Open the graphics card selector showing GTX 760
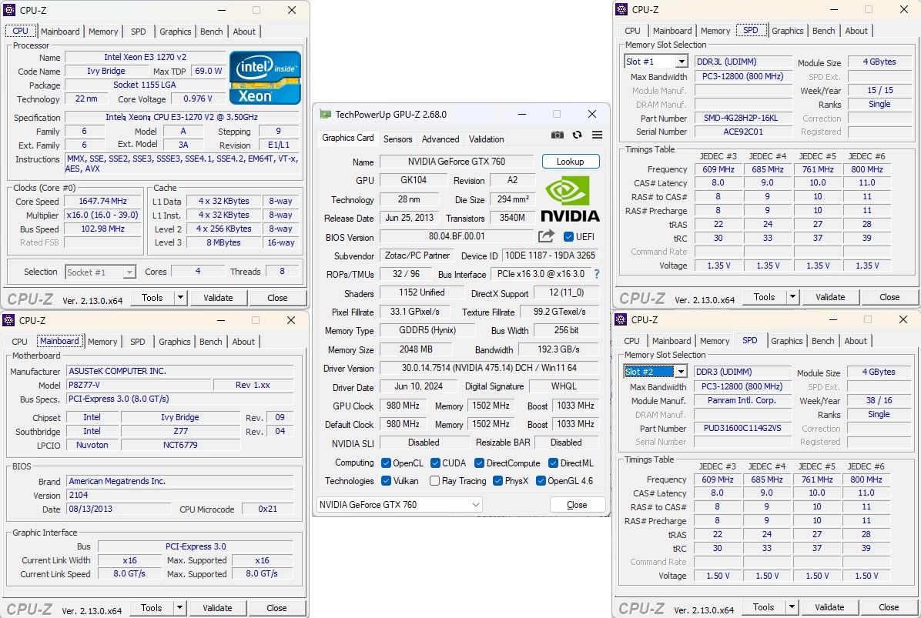The height and width of the screenshot is (618, 921). 398,504
